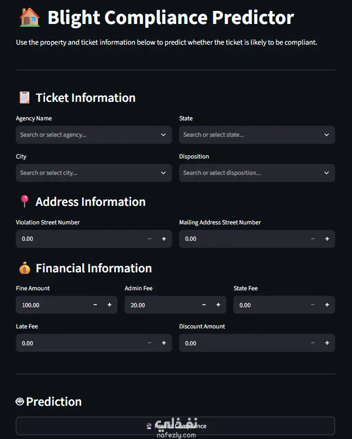Click the Predict Compliance button

tap(175, 426)
